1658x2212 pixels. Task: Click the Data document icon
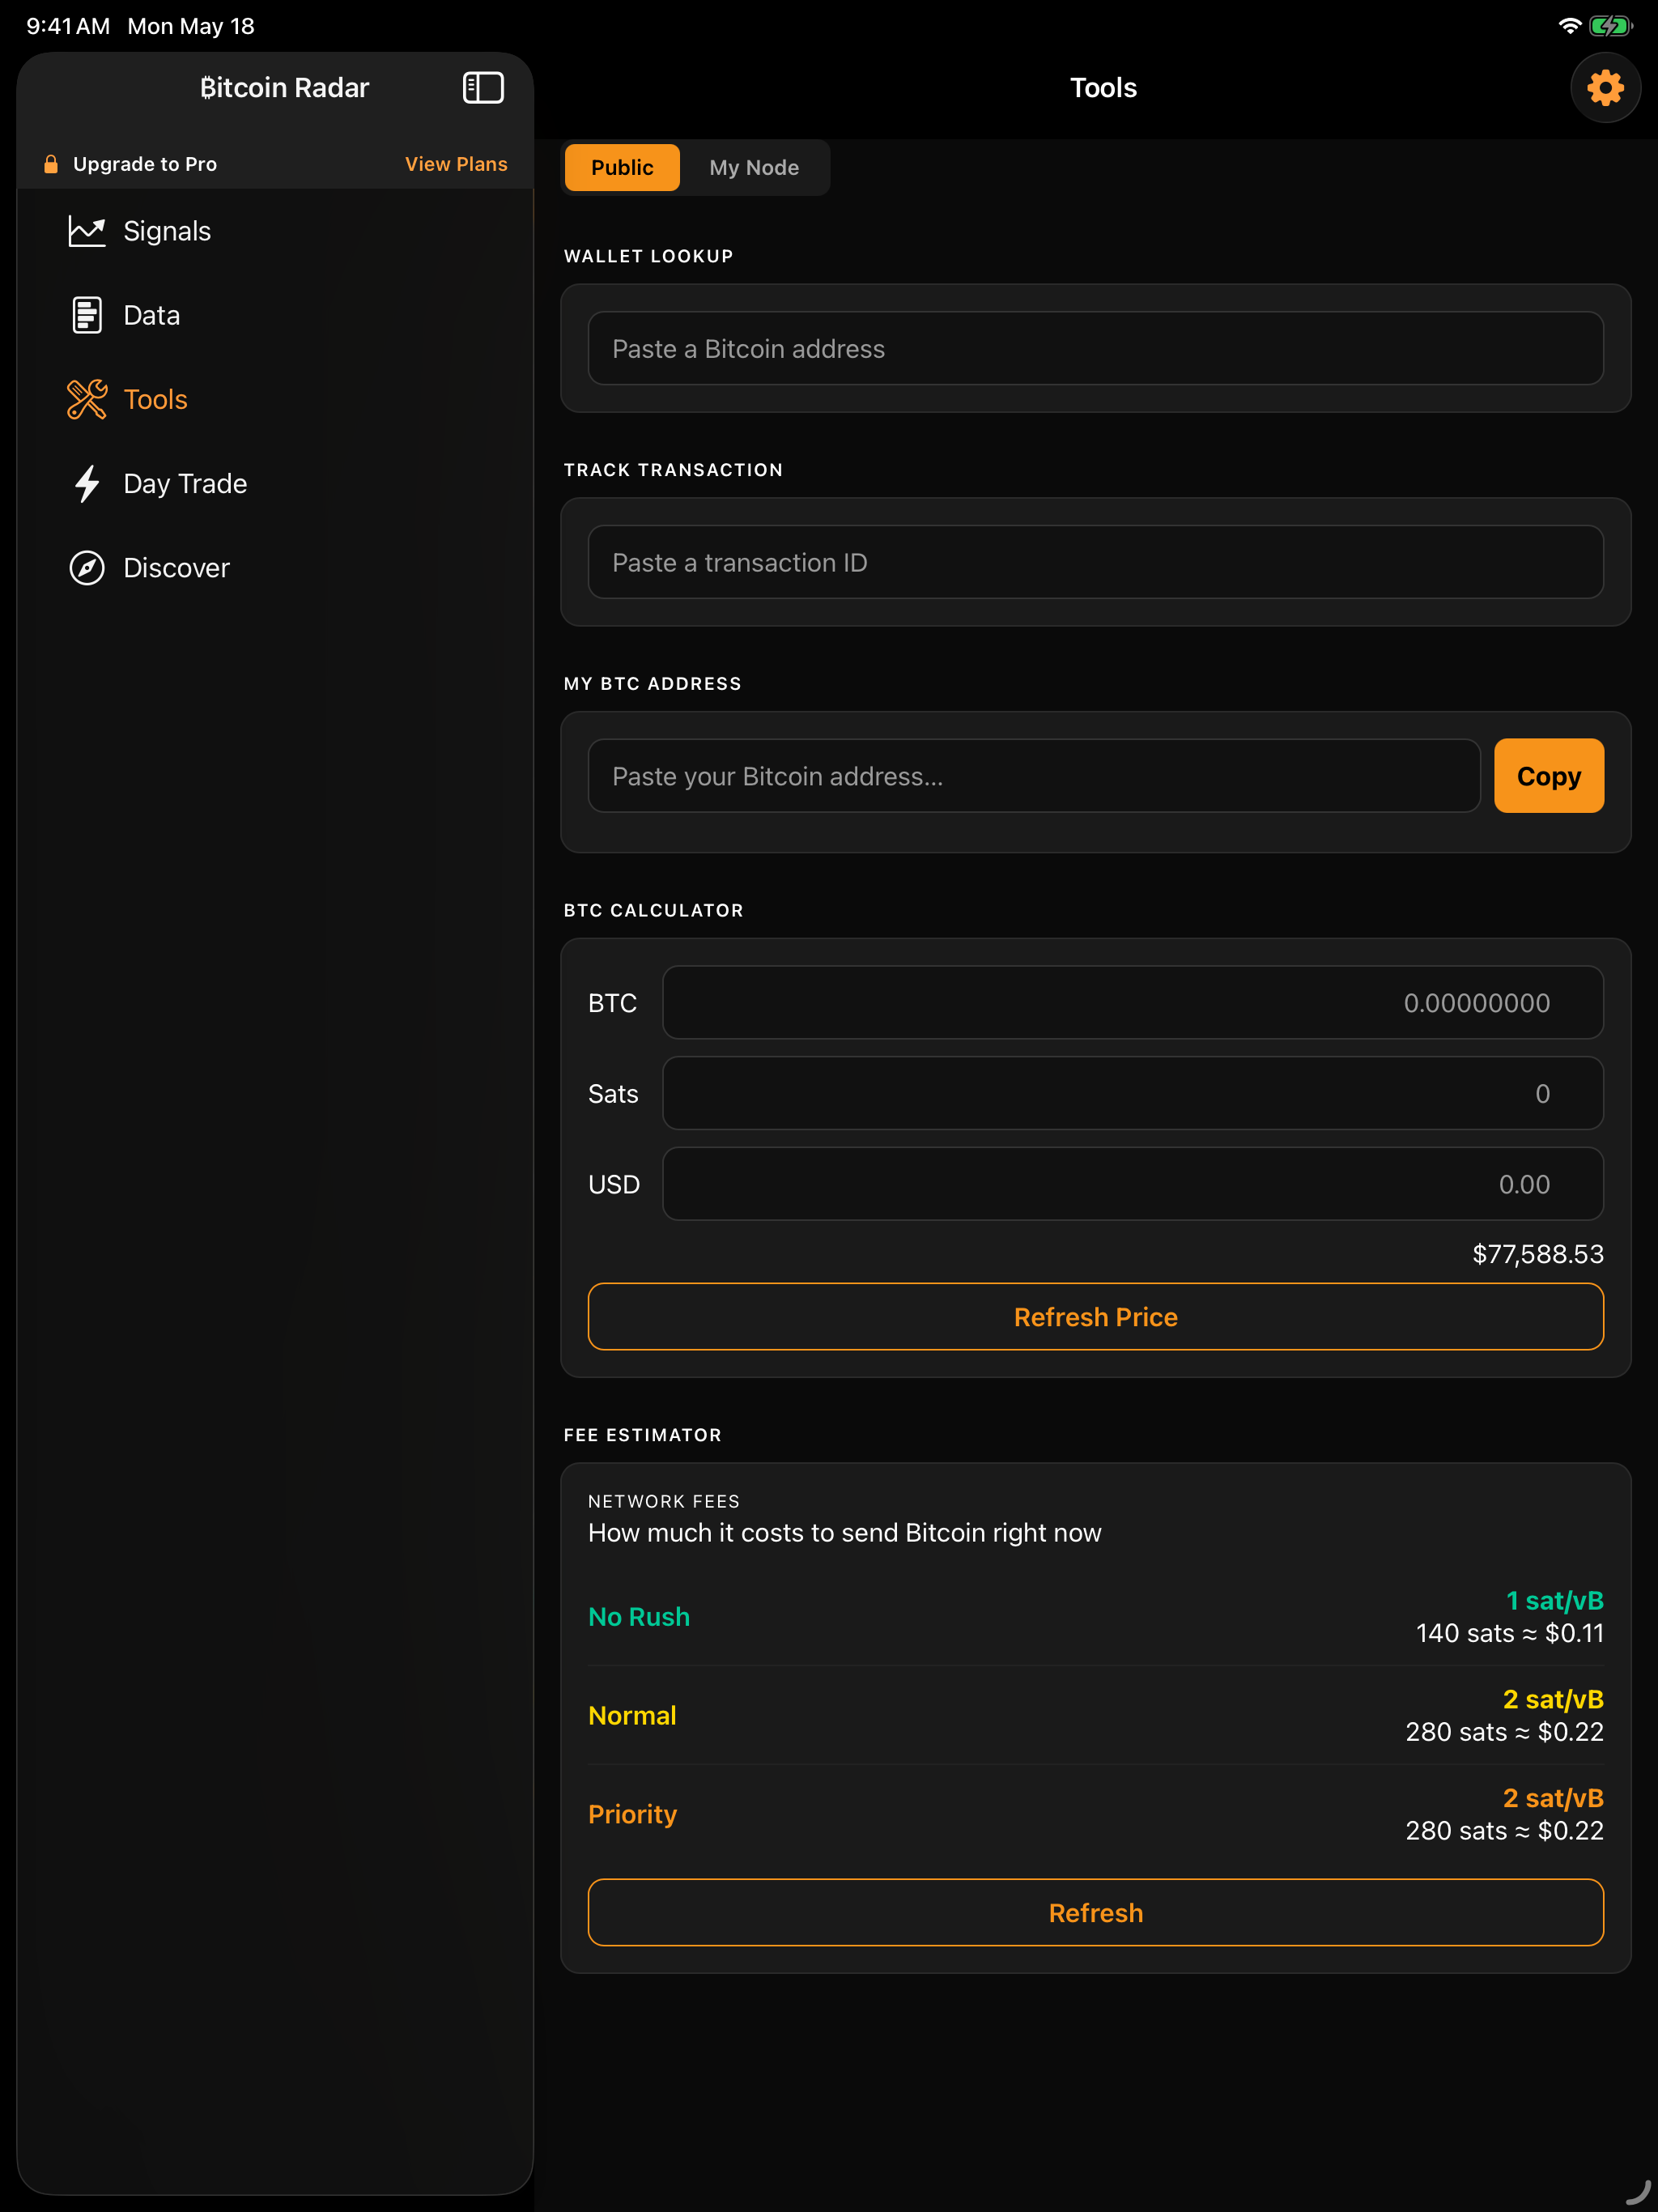(x=87, y=315)
